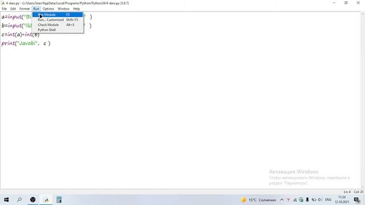Switch the ENG input language indicator

tap(328, 200)
